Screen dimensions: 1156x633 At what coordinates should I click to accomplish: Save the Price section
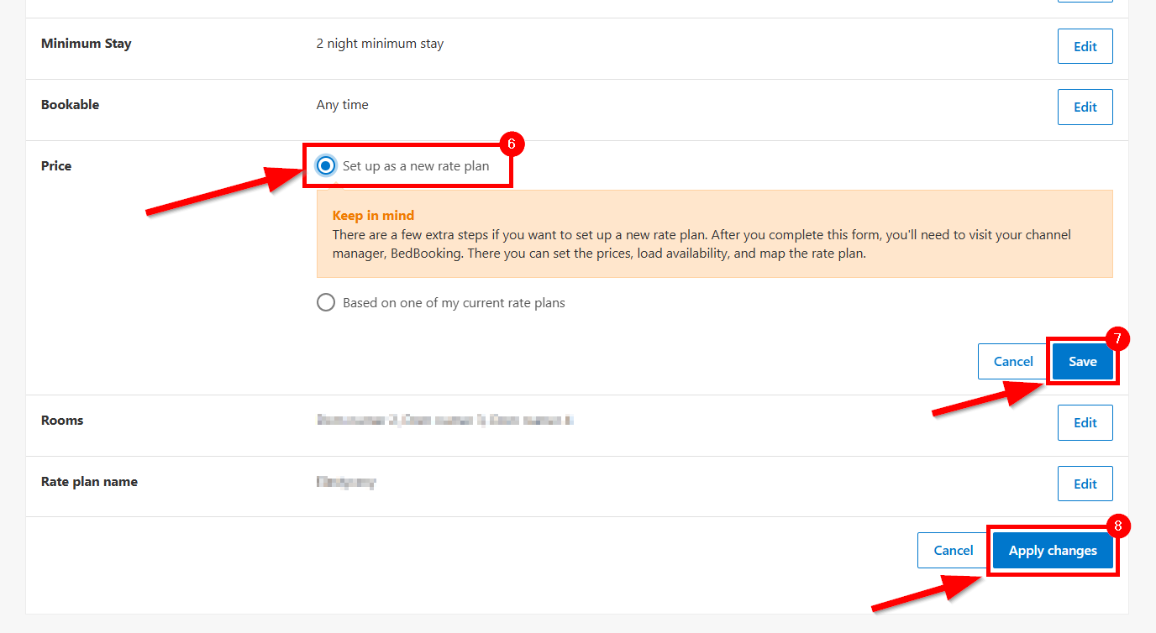1082,361
